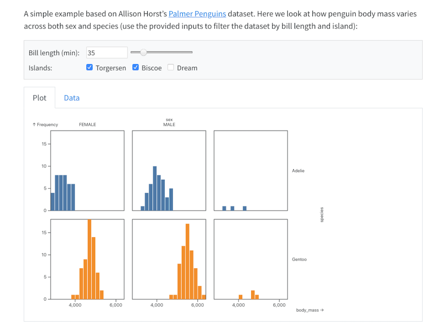Screen dimensions: 445x334
Task: Click the rotated species axis label
Action: click(322, 215)
